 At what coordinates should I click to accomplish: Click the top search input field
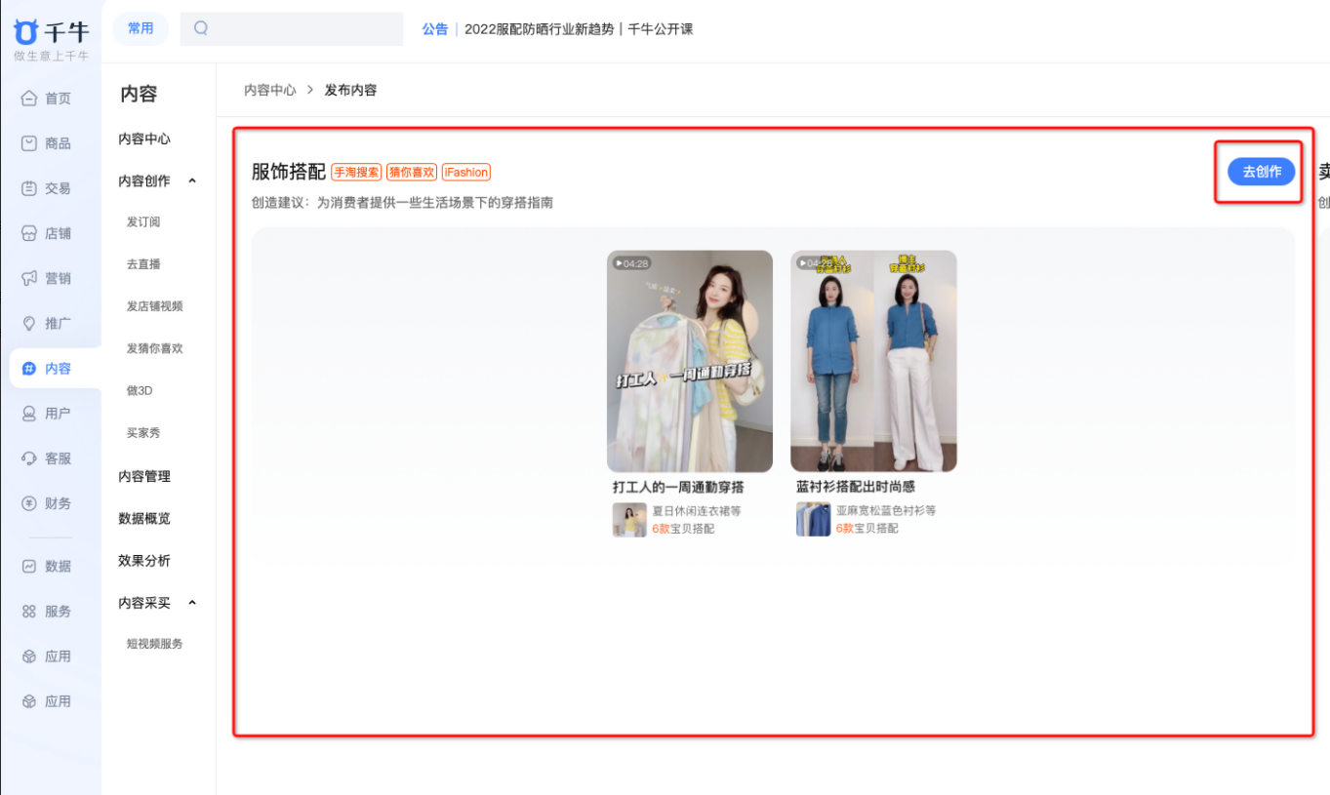click(x=292, y=28)
